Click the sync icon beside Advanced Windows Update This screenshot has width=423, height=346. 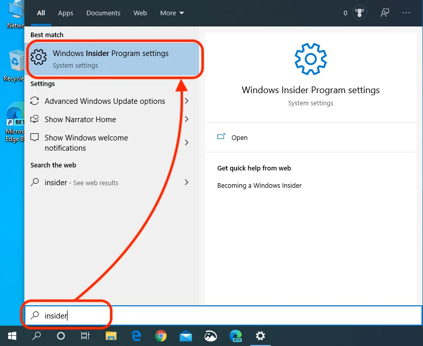35,101
